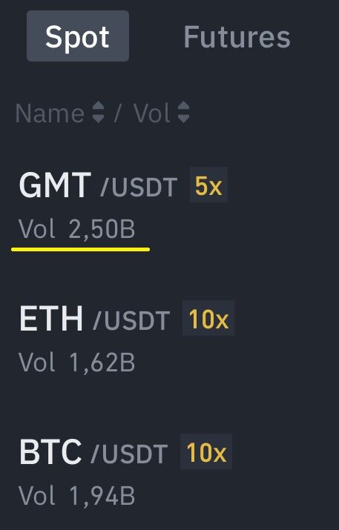The height and width of the screenshot is (530, 339).
Task: Click the /USDT label beside ETH
Action: (x=131, y=320)
